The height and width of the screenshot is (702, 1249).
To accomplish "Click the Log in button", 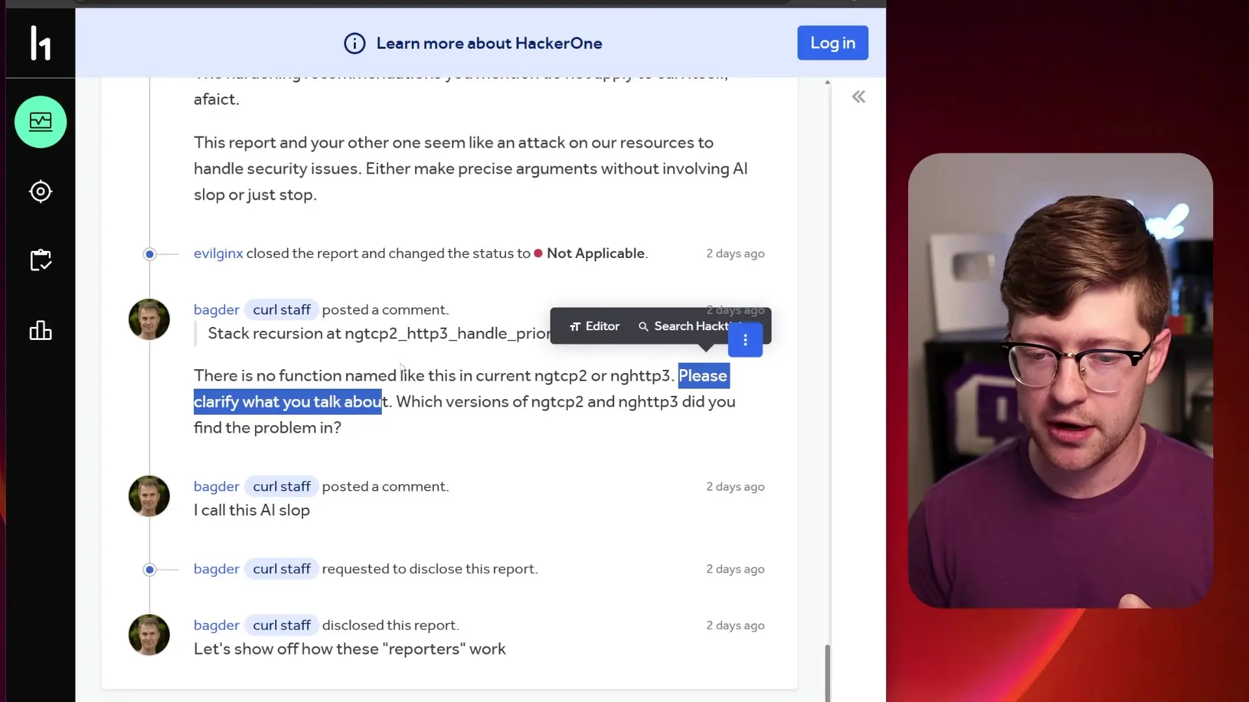I will tap(833, 43).
